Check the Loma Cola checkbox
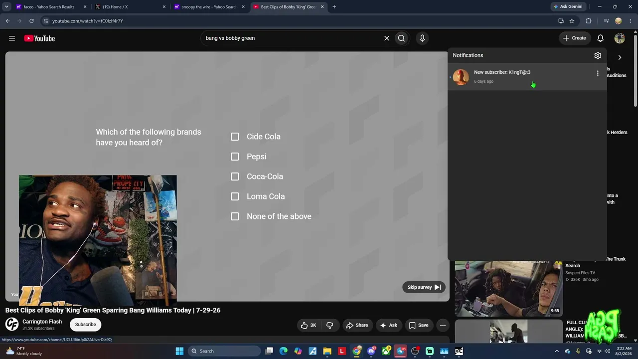Image resolution: width=638 pixels, height=359 pixels. pyautogui.click(x=235, y=196)
